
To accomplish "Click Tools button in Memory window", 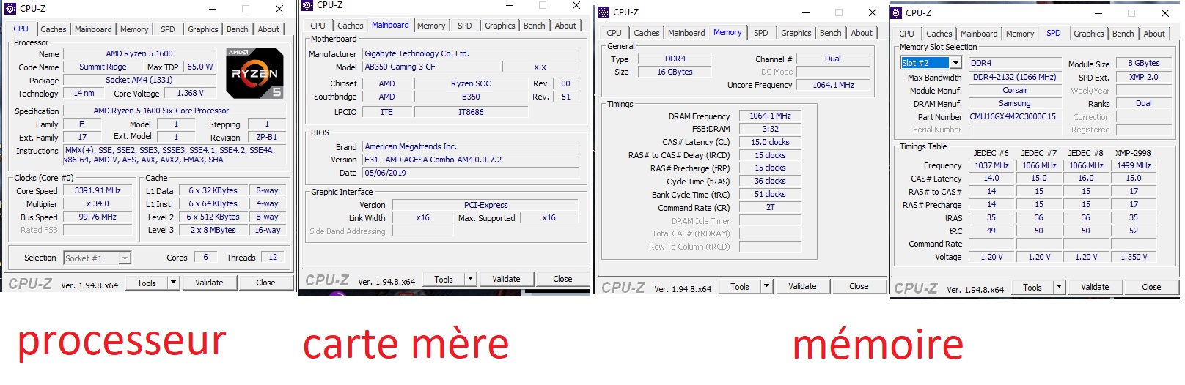I will click(740, 286).
